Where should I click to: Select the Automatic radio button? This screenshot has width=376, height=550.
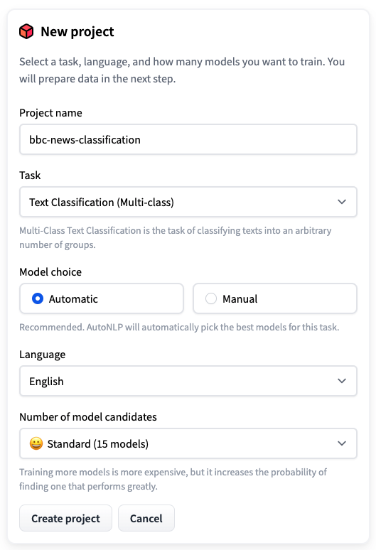click(x=38, y=298)
